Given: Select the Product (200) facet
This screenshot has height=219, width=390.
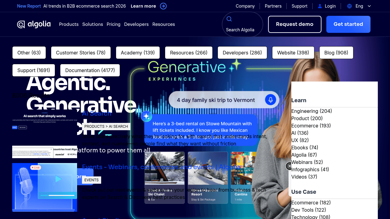Looking at the screenshot, I should pyautogui.click(x=307, y=118).
